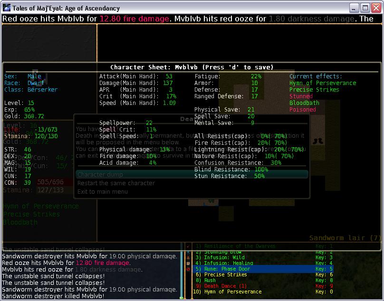Click the Stunned effect in Current effects

pos(301,96)
